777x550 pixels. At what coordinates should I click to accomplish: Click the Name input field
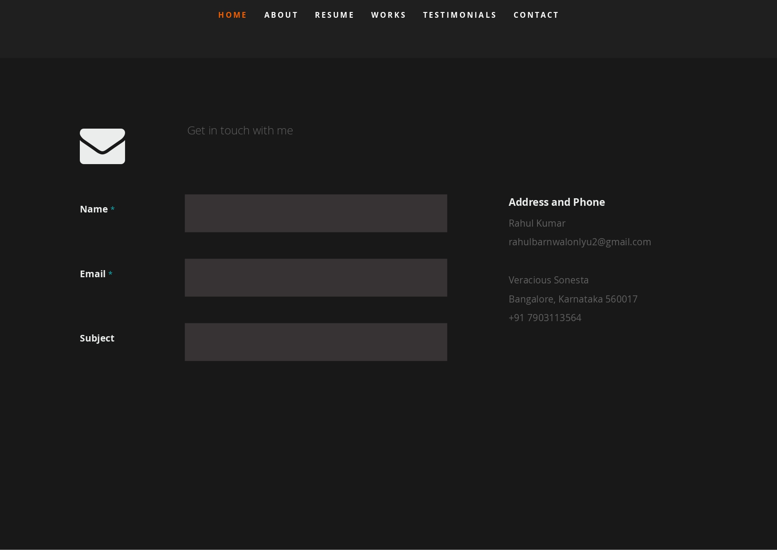click(316, 213)
